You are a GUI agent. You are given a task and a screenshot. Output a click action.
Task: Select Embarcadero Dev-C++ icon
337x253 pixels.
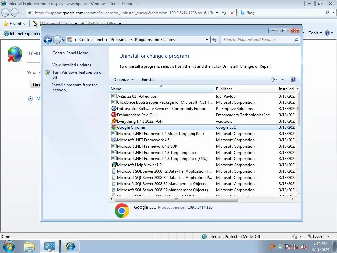pos(114,115)
